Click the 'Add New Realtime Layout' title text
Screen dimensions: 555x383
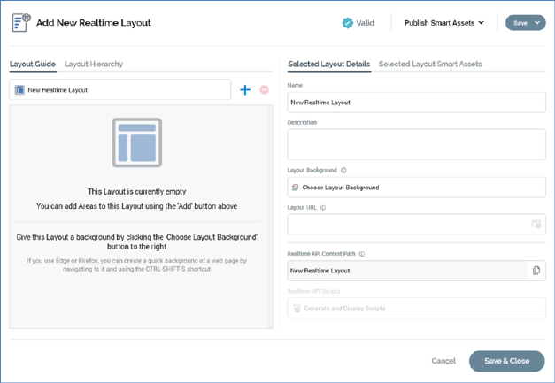[94, 23]
